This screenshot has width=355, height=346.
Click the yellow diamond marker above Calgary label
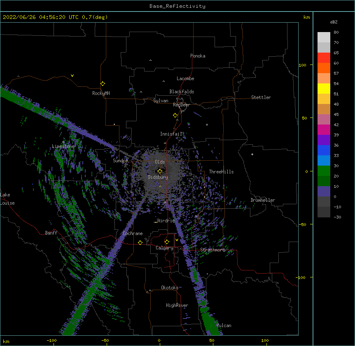pos(167,242)
